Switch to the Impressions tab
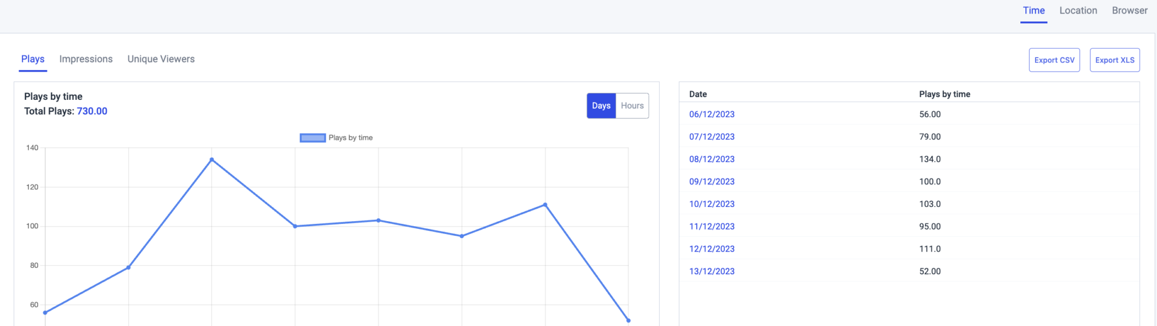This screenshot has height=326, width=1157. click(86, 59)
